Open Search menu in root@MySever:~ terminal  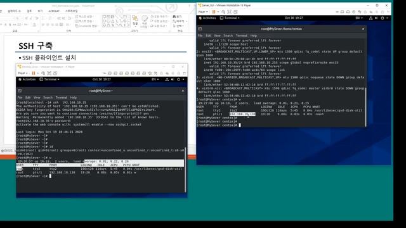48,98
